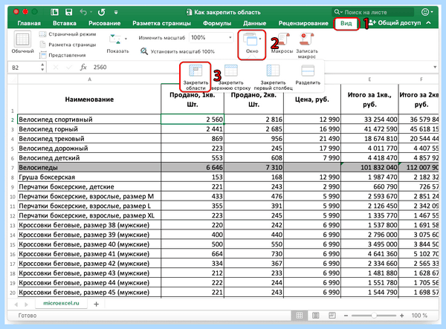Screen dimensions: 446x329
Task: Click Перчатки боксерские, детские cell
Action: [x=89, y=187]
